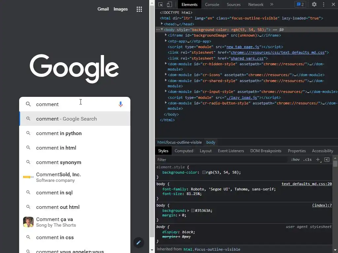Viewport: 338px width, 253px height.
Task: Choose the comment in sql suggestion
Action: 75,192
